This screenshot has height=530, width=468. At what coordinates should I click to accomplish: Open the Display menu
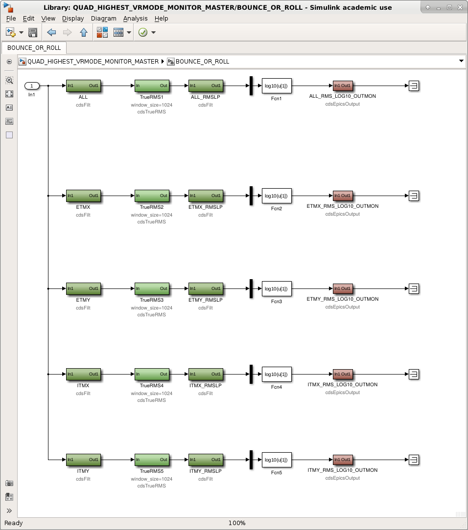pos(73,19)
